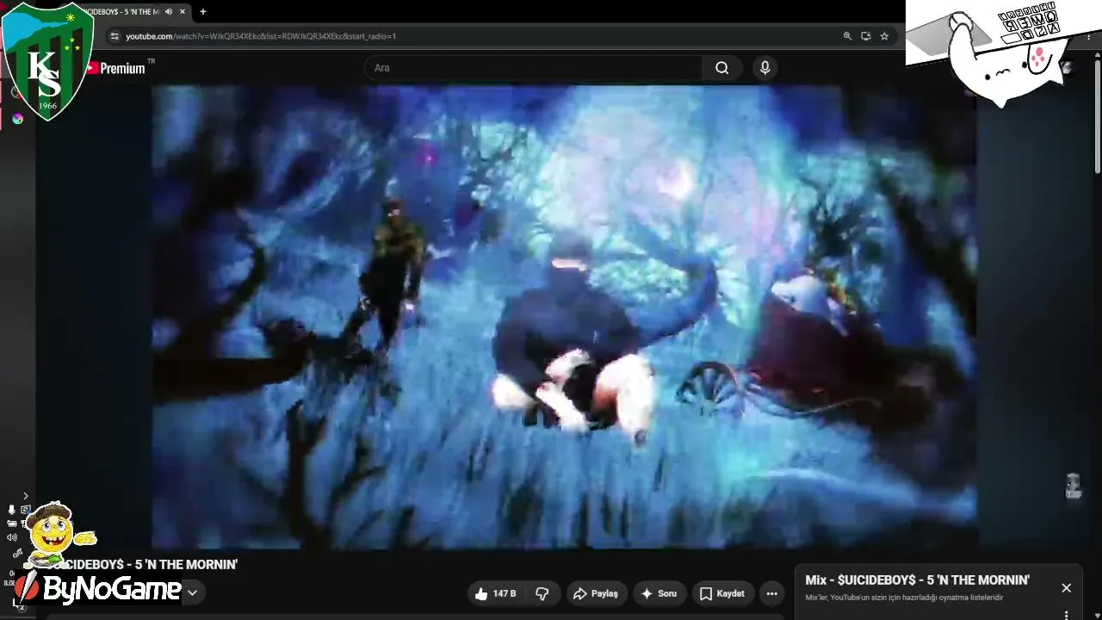Focus the YouTube search field labeled Ara
The width and height of the screenshot is (1102, 620).
[x=534, y=68]
